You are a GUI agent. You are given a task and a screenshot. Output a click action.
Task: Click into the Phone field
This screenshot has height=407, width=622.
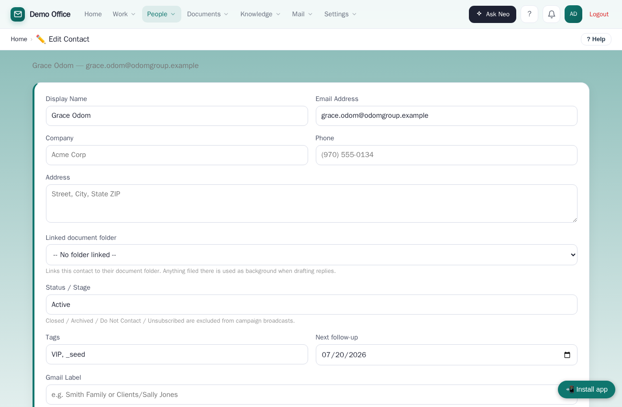(446, 155)
